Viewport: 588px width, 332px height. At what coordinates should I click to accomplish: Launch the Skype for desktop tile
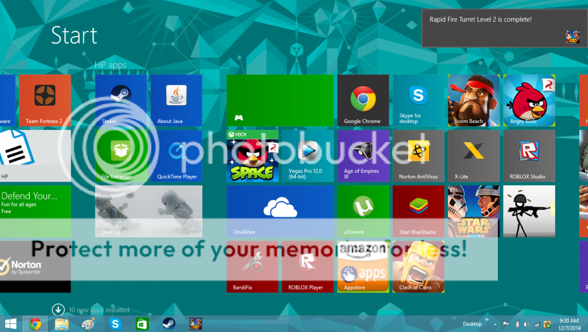tap(418, 100)
